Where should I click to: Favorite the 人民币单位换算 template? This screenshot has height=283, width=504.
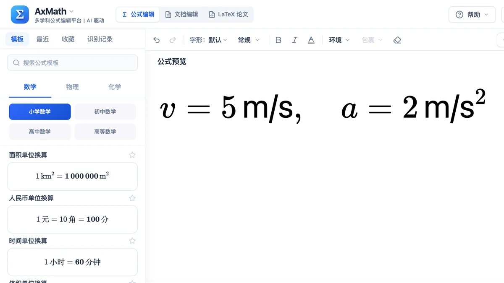pyautogui.click(x=132, y=198)
